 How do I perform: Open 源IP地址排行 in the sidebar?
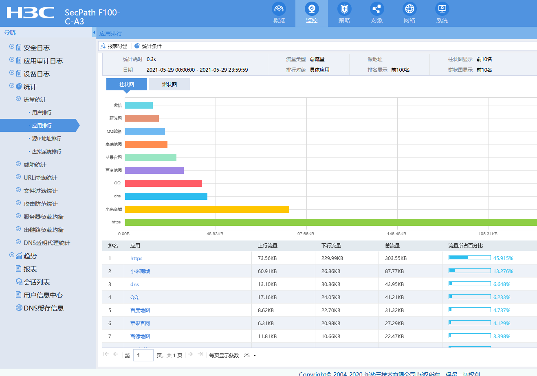[46, 138]
